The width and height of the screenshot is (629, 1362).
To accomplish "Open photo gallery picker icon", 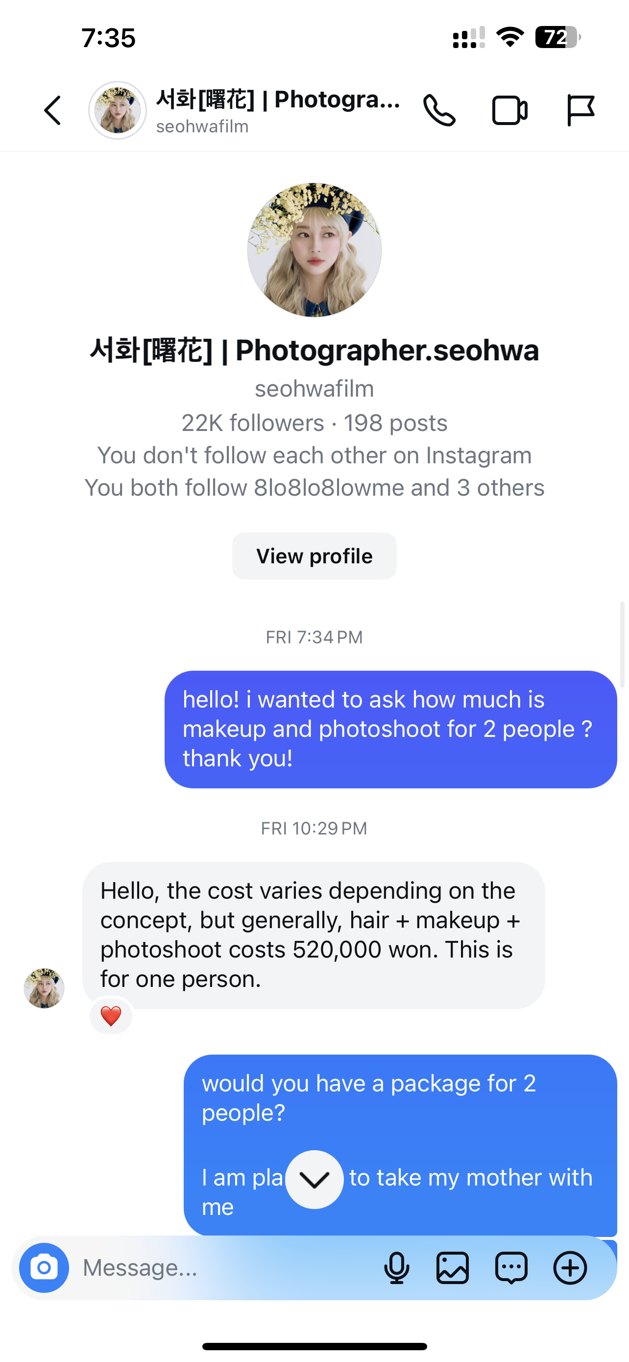I will 453,1267.
